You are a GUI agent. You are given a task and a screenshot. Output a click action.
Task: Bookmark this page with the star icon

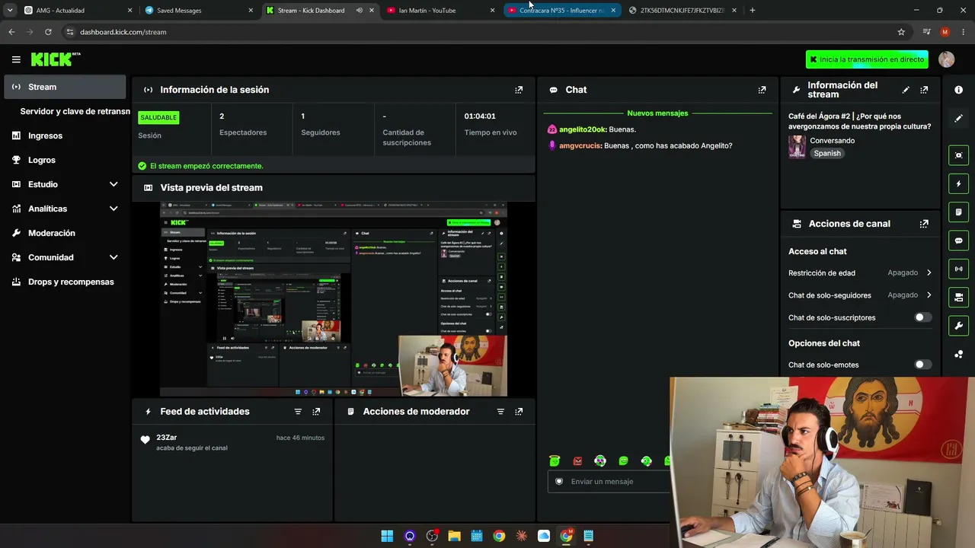[901, 32]
